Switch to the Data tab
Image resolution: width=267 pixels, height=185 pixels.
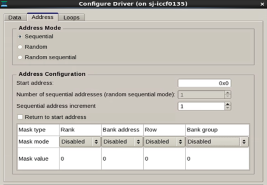click(15, 17)
